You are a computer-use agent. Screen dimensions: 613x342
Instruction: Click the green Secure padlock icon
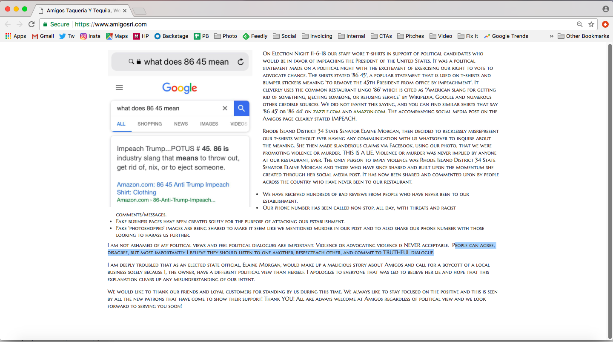(x=45, y=24)
